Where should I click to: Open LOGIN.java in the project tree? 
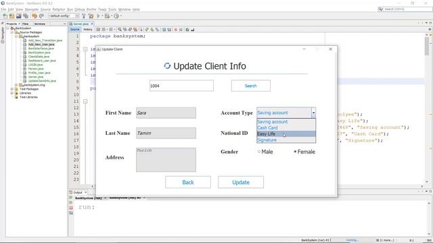pos(35,65)
